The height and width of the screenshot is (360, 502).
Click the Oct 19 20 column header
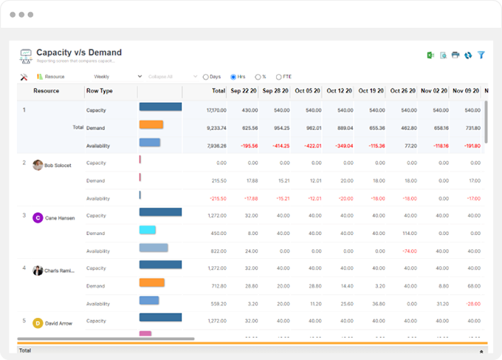[371, 91]
